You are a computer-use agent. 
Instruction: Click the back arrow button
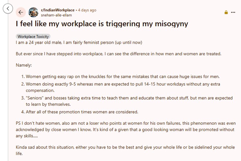click(x=21, y=12)
